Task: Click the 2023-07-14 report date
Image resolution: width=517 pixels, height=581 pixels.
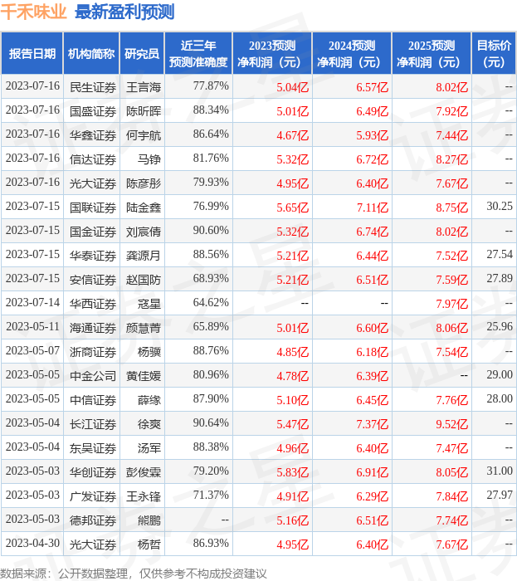Action: 32,303
